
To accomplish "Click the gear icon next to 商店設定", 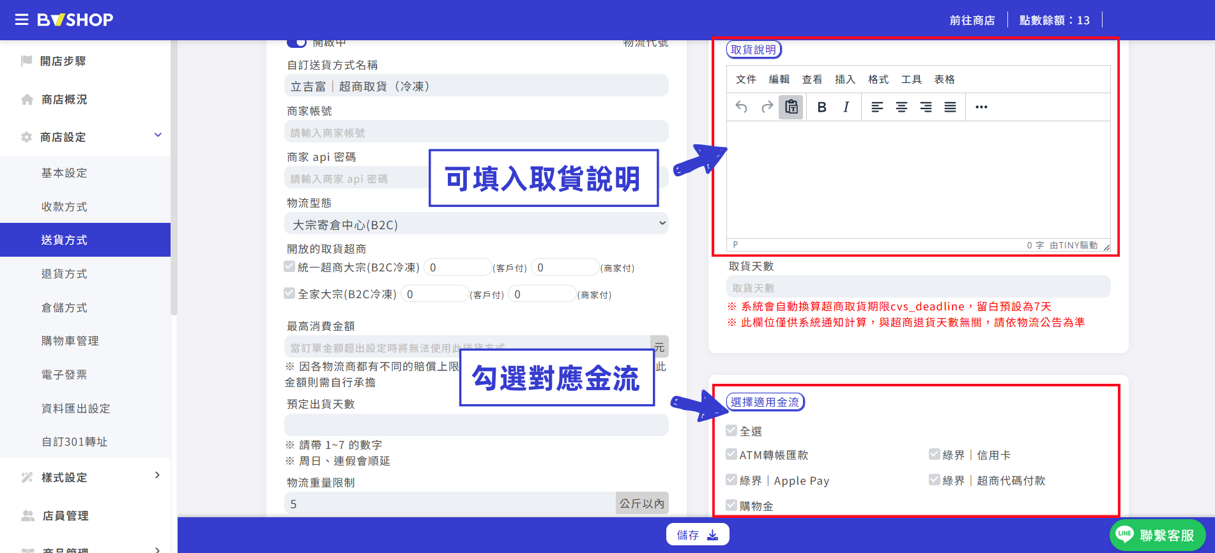I will click(x=26, y=137).
